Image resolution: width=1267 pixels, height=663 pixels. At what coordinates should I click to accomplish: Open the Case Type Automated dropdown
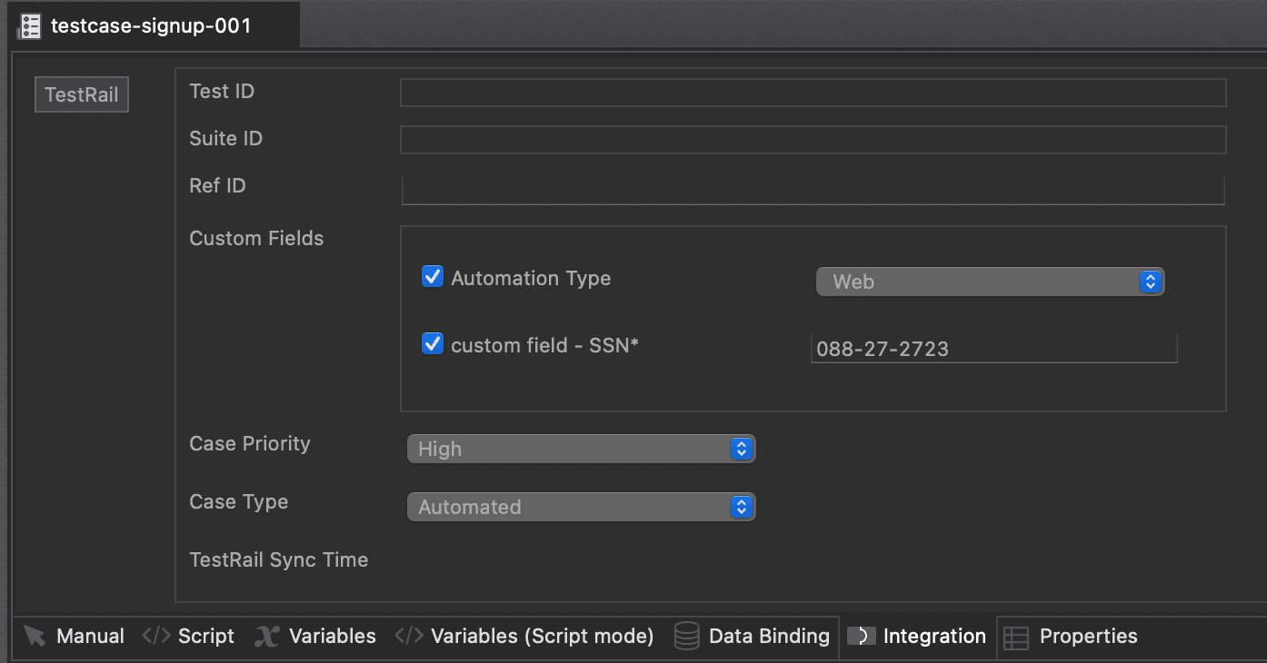pos(581,507)
